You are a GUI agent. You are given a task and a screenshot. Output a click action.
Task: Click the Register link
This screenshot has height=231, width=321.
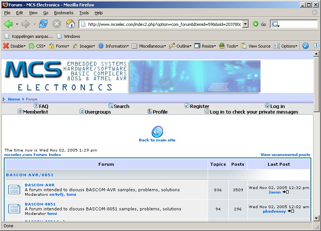(199, 106)
